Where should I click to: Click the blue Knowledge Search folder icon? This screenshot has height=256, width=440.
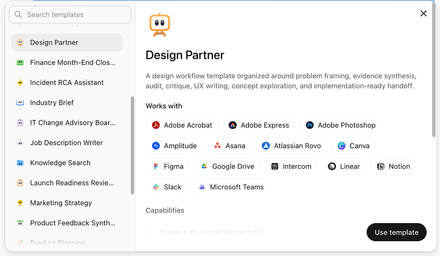point(20,163)
